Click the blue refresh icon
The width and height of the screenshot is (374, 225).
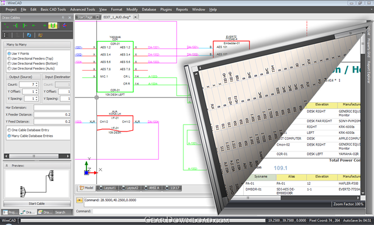pos(29,35)
